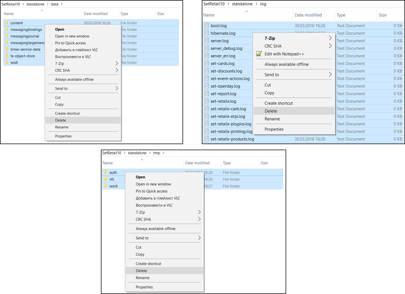Viewport: 405px width, 294px height.
Task: Click Добавить в плейлист VLC in data menu
Action: click(x=76, y=50)
